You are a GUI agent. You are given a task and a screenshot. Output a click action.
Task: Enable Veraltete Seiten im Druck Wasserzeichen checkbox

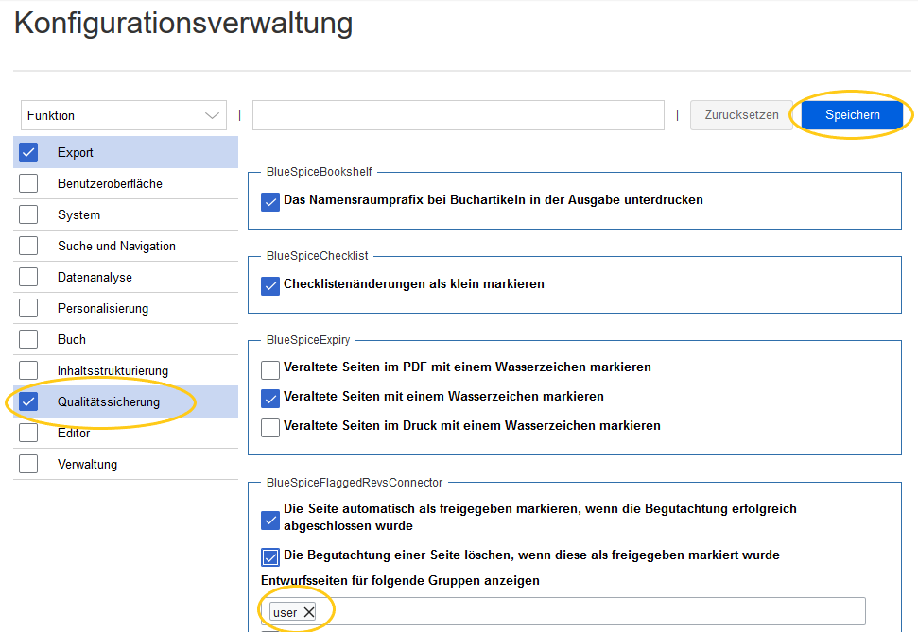tap(269, 428)
